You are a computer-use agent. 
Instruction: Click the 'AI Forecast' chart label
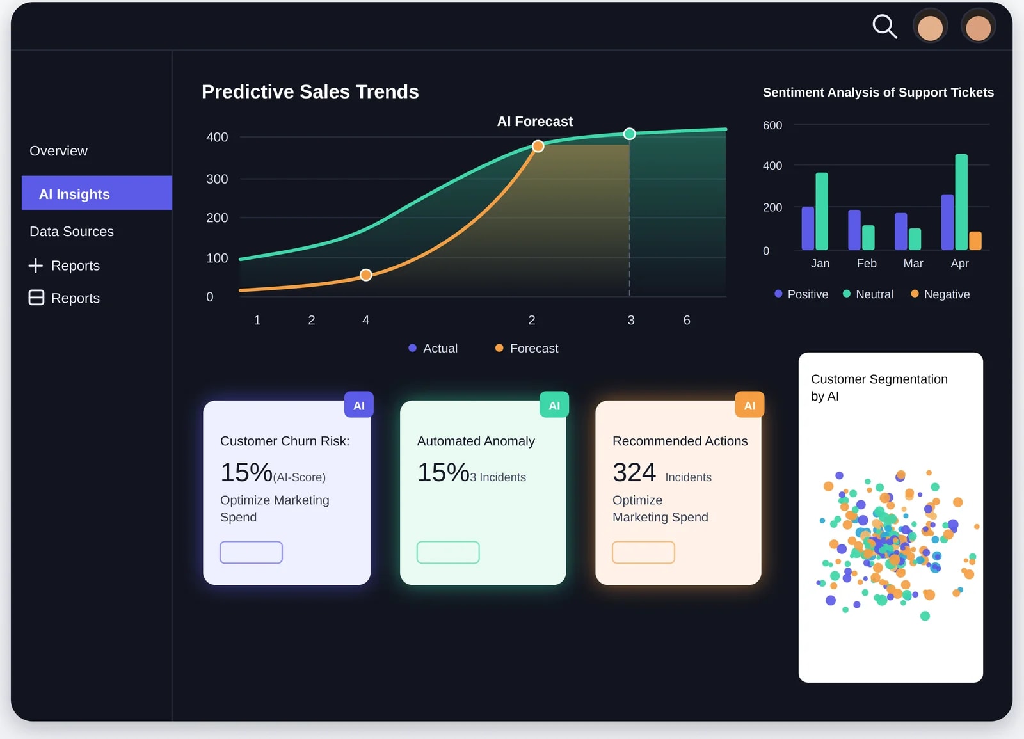pyautogui.click(x=535, y=122)
